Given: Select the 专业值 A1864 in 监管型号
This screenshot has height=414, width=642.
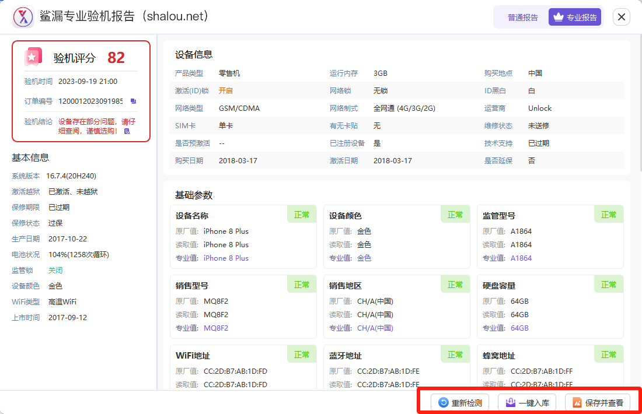Looking at the screenshot, I should click(521, 258).
